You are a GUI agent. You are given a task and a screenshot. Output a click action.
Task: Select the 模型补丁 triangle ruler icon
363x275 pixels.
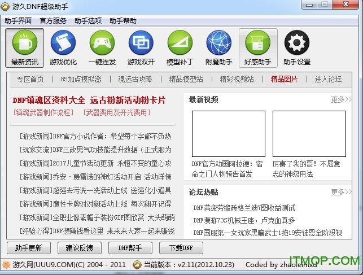coord(180,48)
